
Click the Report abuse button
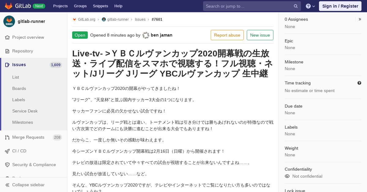227,35
